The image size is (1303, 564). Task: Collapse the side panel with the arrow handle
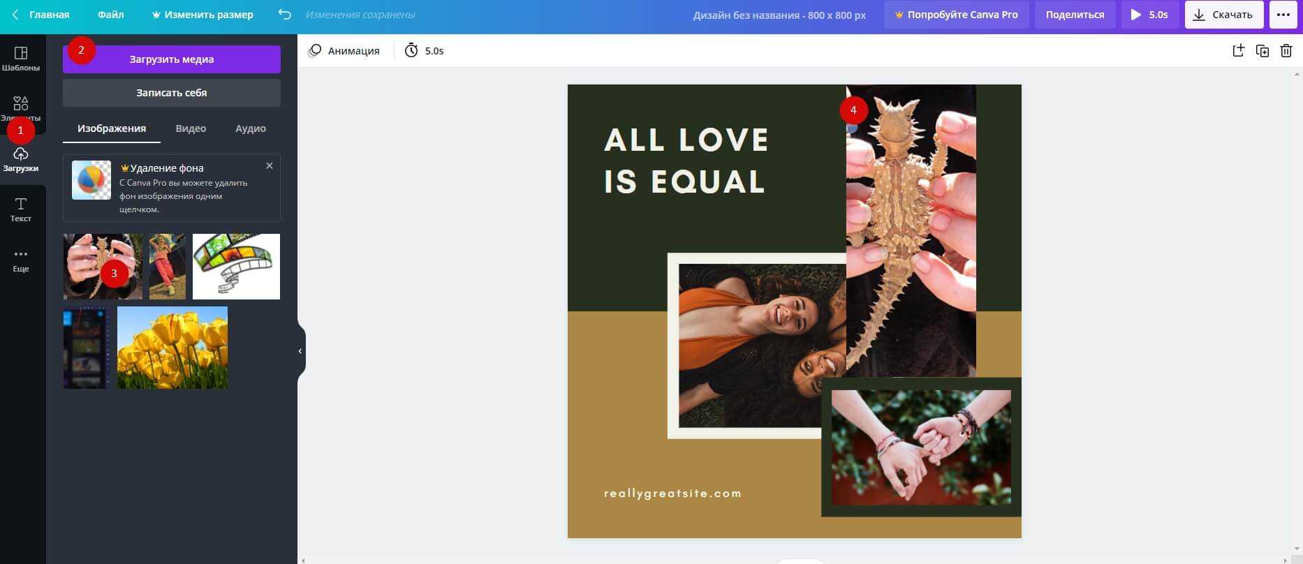(300, 351)
